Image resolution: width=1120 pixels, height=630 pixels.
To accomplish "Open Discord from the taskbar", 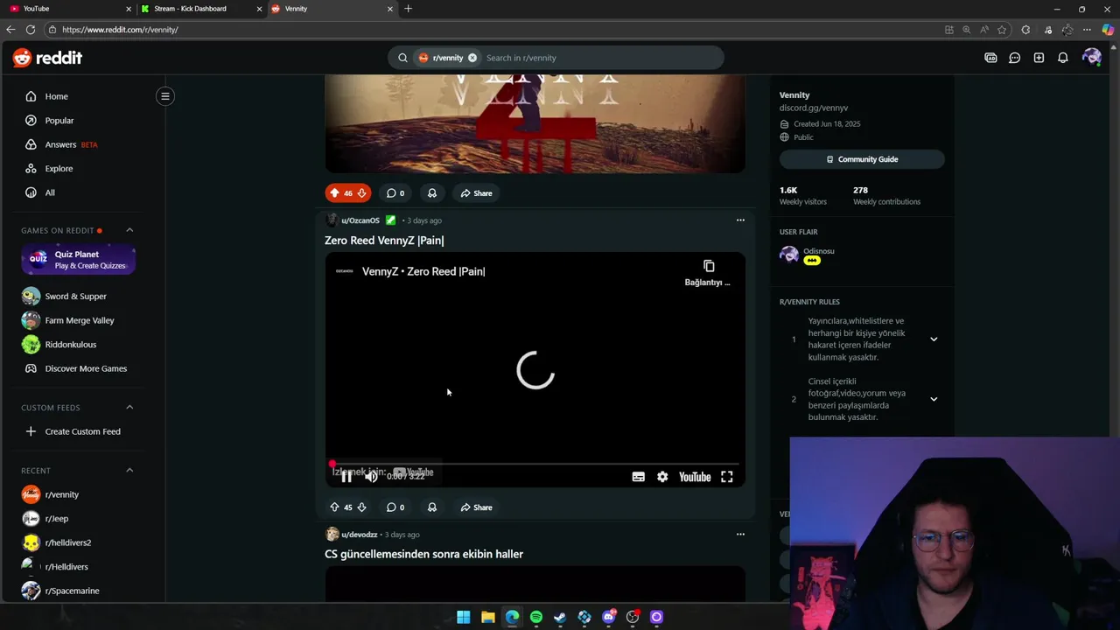I will coord(608,617).
